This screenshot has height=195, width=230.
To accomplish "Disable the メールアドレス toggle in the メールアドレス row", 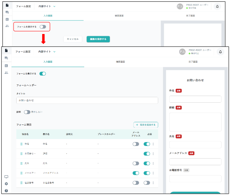I will point(136,173).
